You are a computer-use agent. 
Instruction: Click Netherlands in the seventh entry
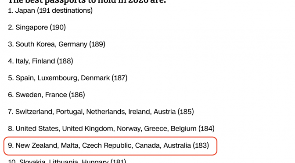coord(105,112)
